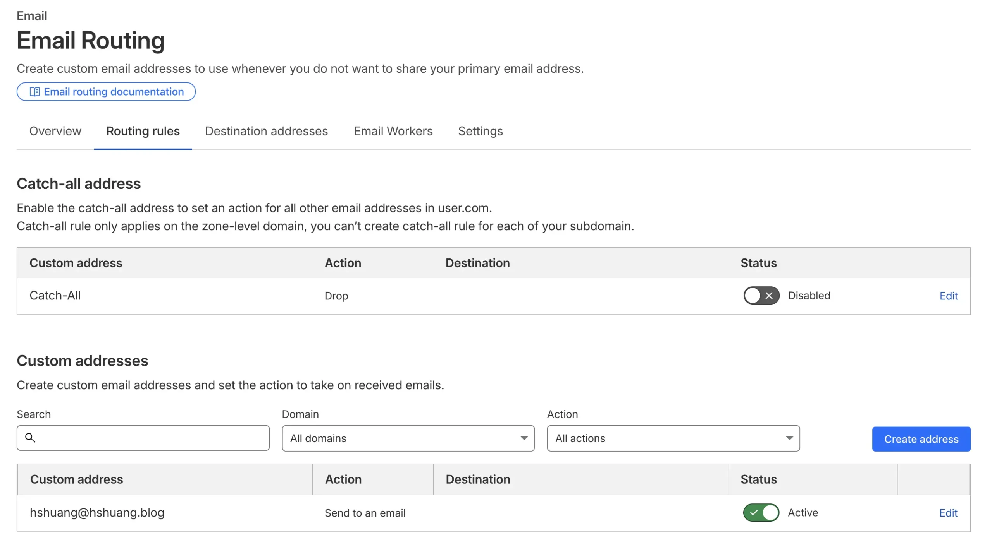The width and height of the screenshot is (992, 551).
Task: Open the Email Workers tab
Action: point(393,131)
